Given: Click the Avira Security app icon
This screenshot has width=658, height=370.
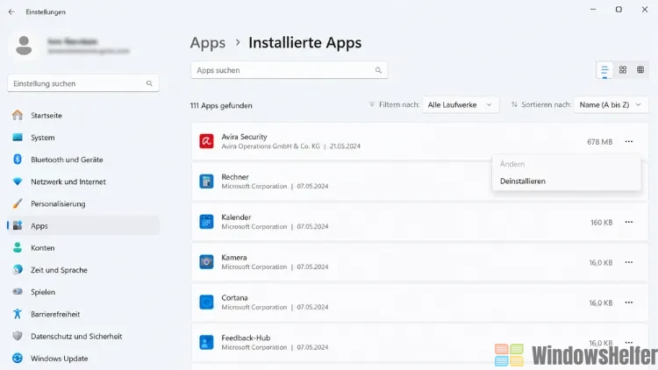Looking at the screenshot, I should (206, 141).
